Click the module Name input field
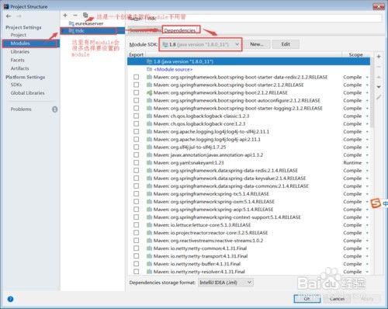The image size is (388, 309). pyautogui.click(x=262, y=19)
